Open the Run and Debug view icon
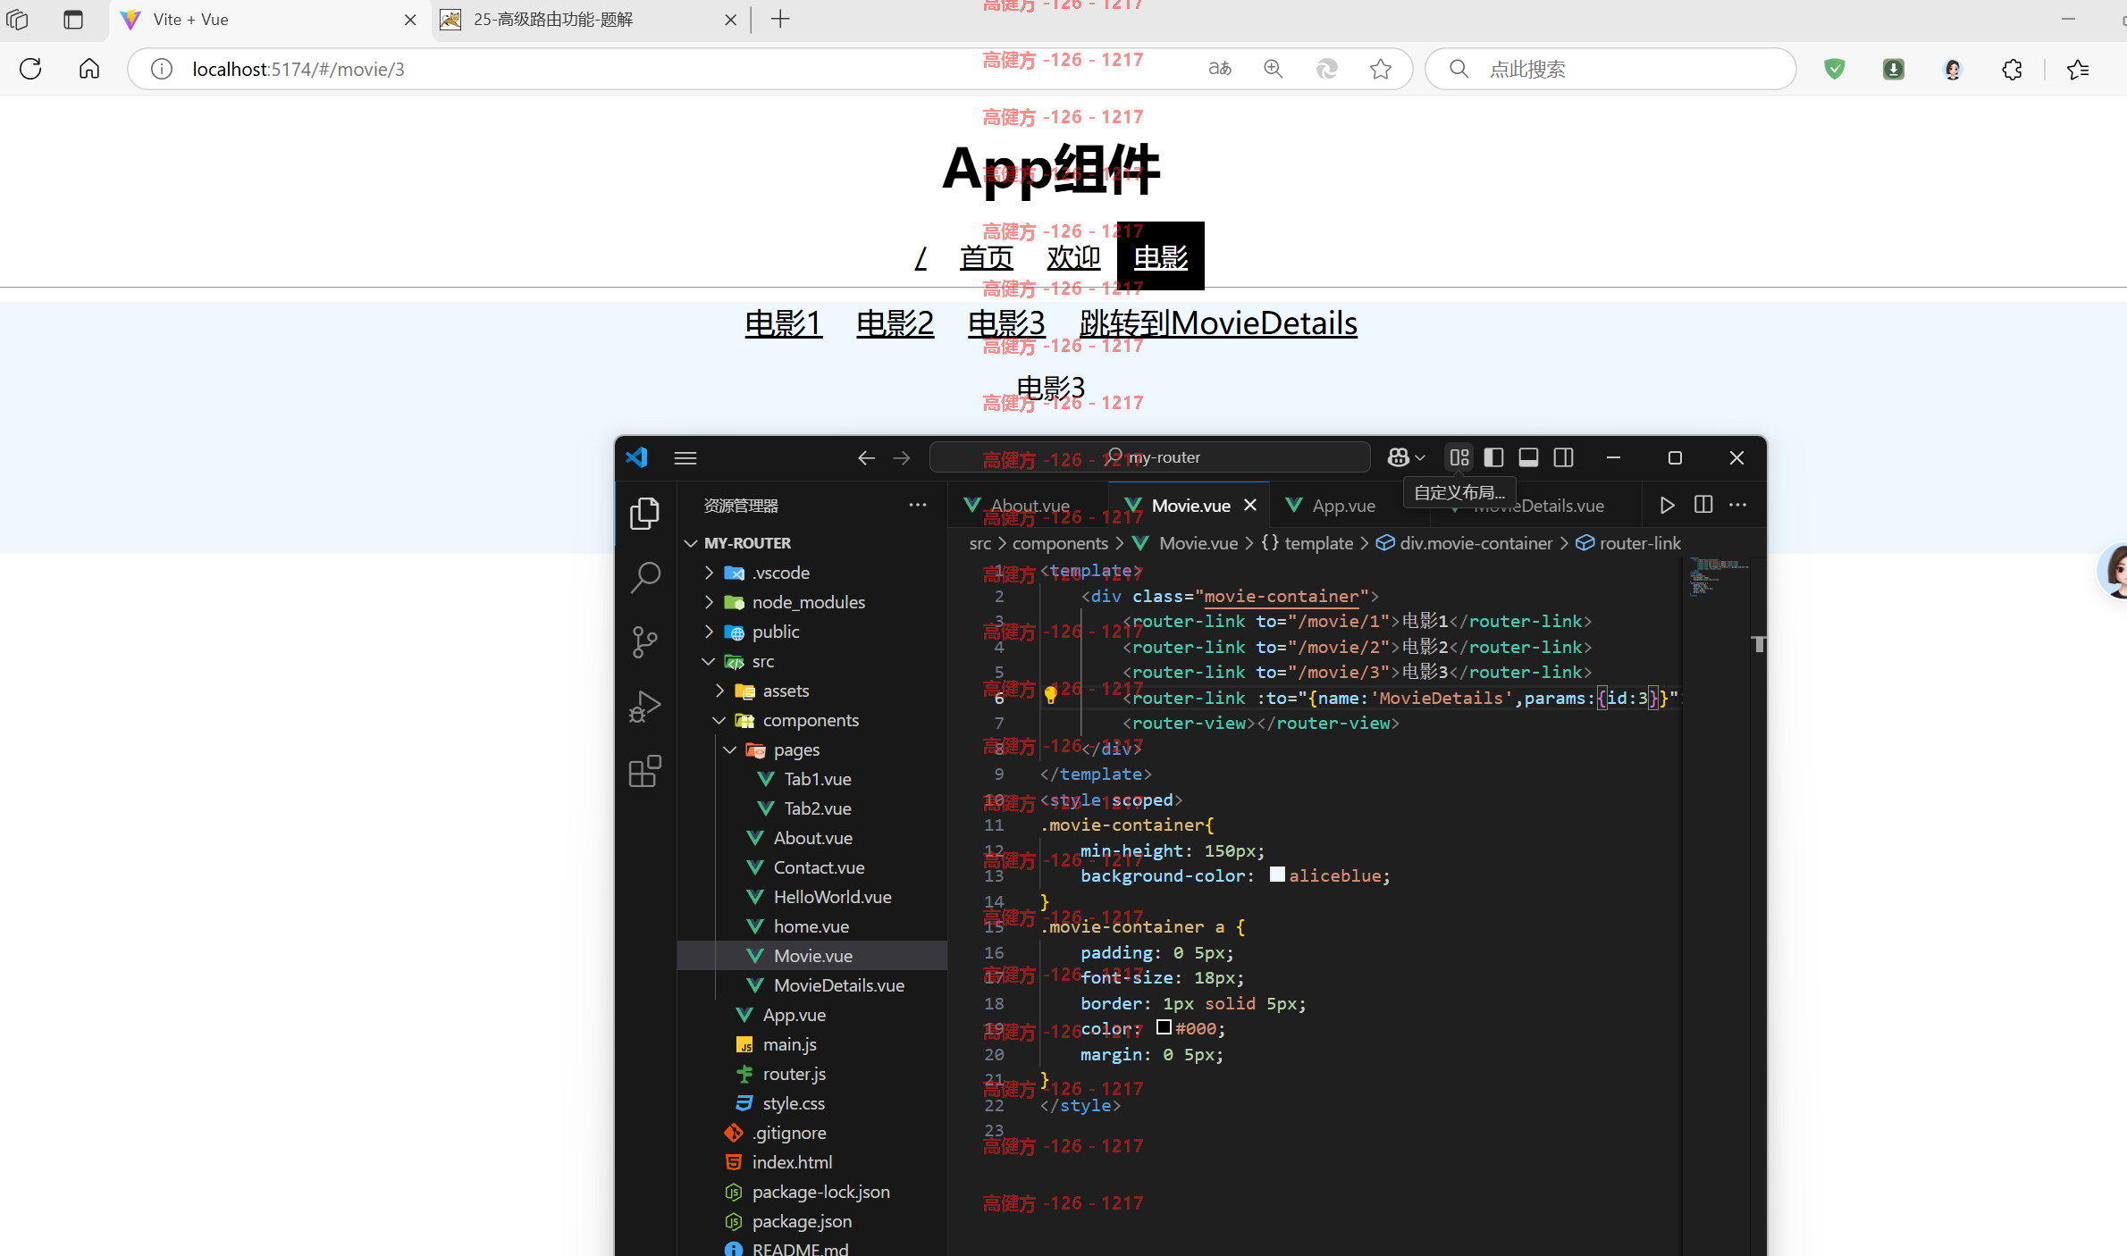This screenshot has width=2127, height=1256. coord(644,707)
